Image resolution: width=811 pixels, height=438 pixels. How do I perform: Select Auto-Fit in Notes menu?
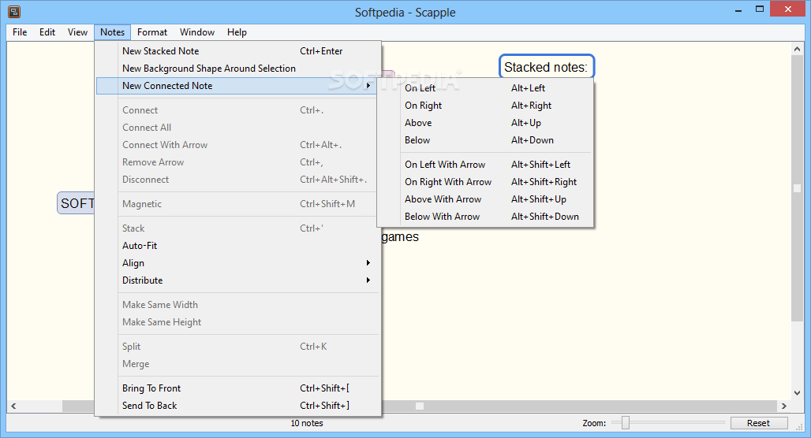[238, 246]
